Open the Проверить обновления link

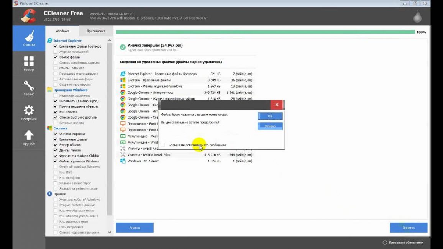point(406,242)
